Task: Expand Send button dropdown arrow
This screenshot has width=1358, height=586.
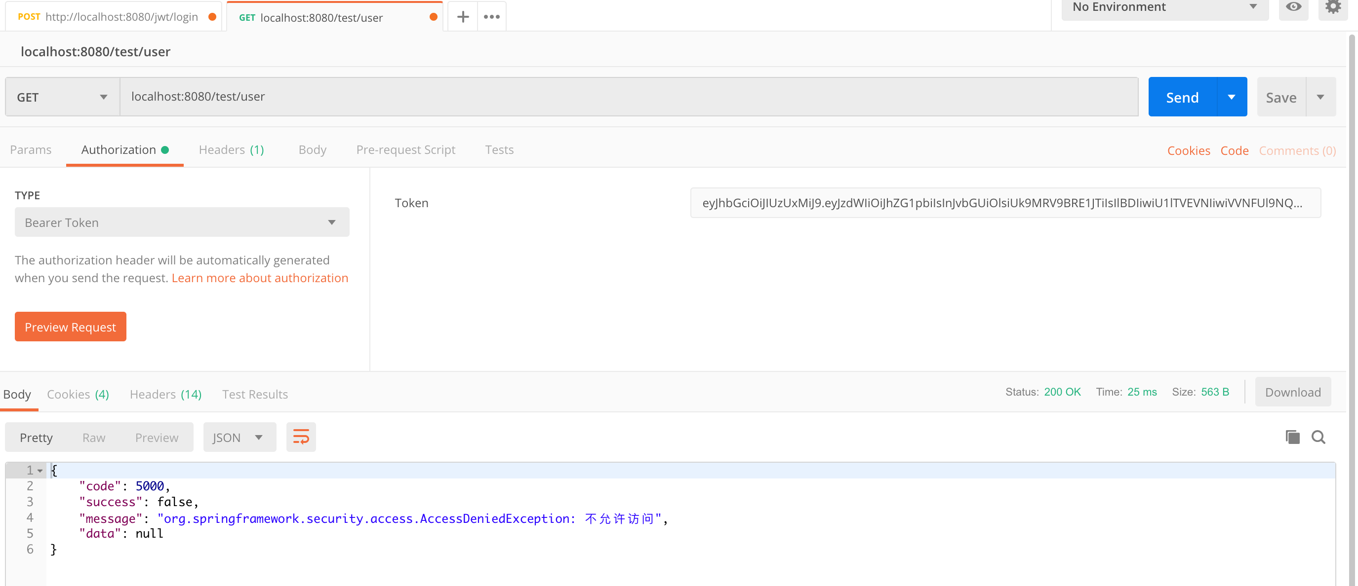Action: pos(1232,97)
